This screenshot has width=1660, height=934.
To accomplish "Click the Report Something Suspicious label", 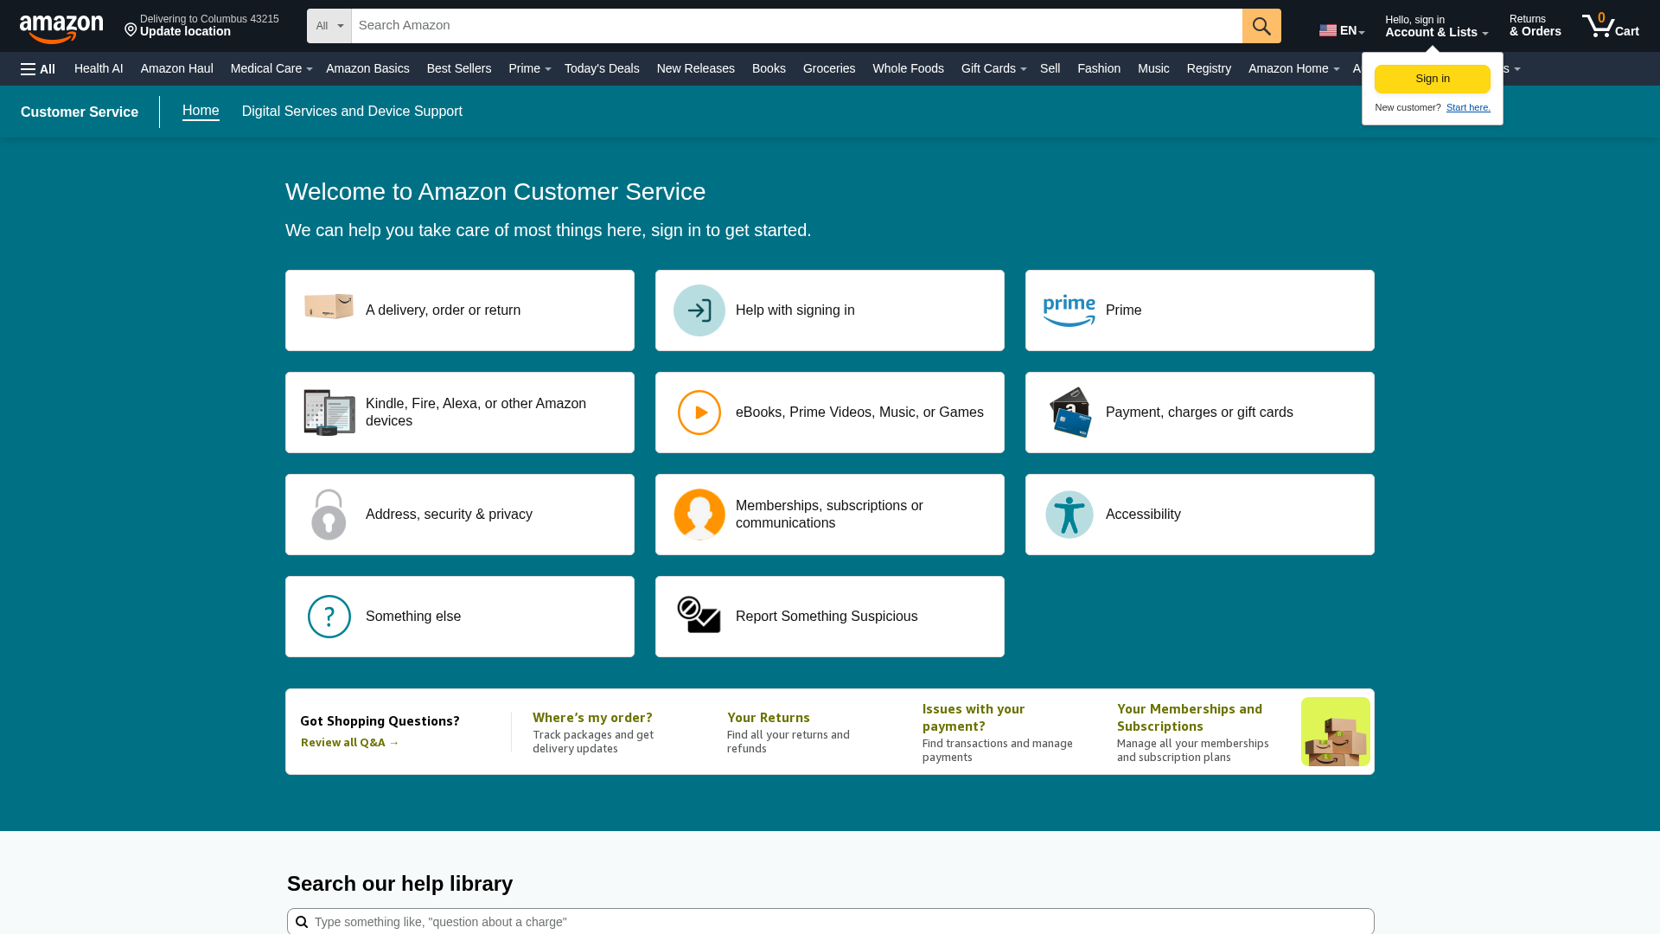I will pos(827,617).
